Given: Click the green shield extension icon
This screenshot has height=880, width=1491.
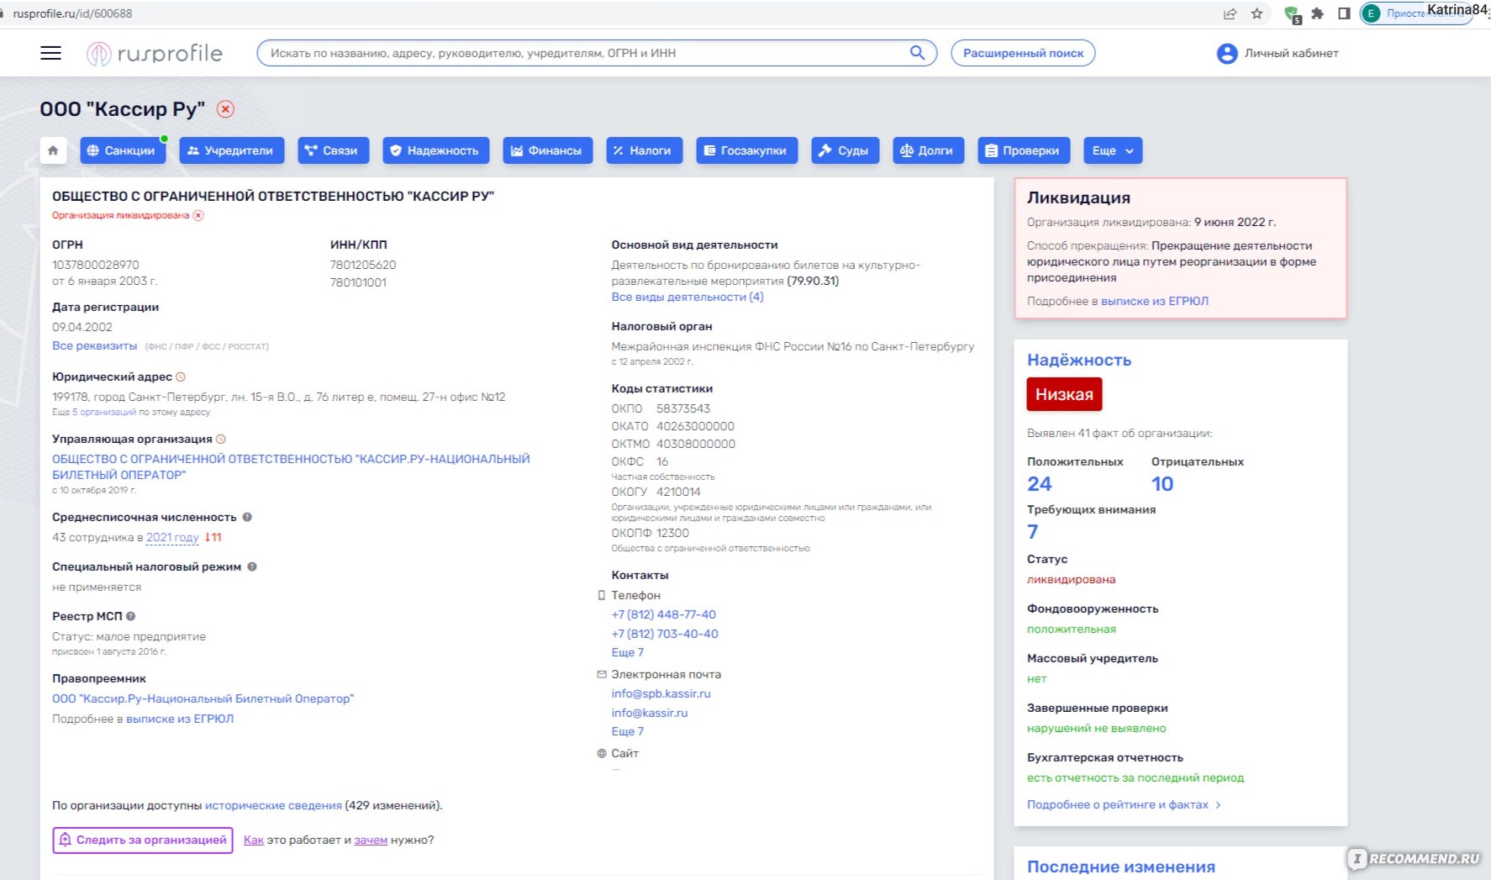Looking at the screenshot, I should [1292, 13].
